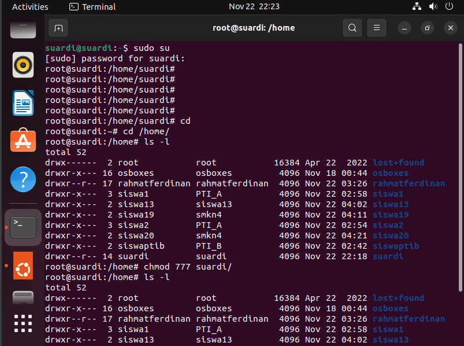Open the Ubuntu installer icon in the dock
The width and height of the screenshot is (464, 346).
[x=23, y=266]
